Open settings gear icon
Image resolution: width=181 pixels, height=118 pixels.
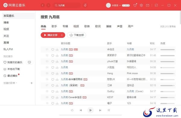(x=141, y=5)
